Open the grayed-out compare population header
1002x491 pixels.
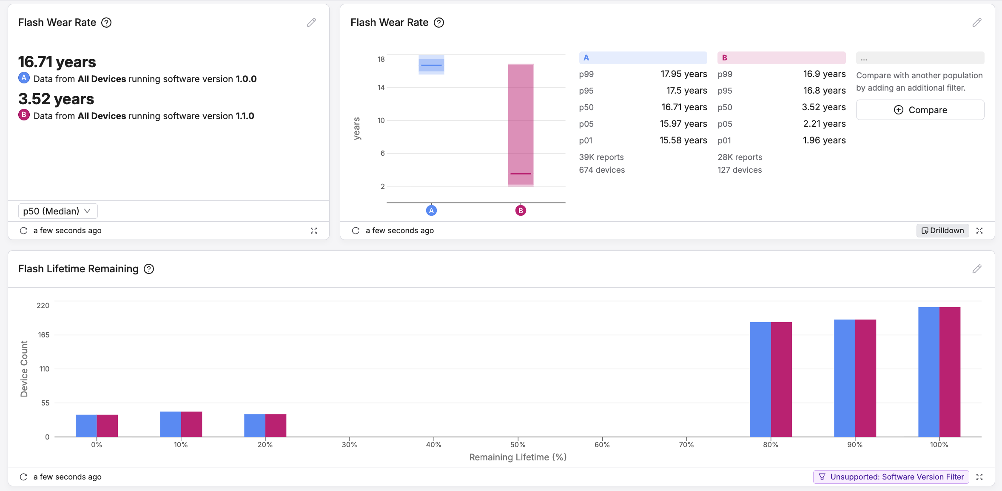(920, 58)
